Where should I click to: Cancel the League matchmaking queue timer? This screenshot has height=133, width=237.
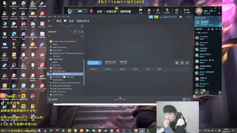220,18
